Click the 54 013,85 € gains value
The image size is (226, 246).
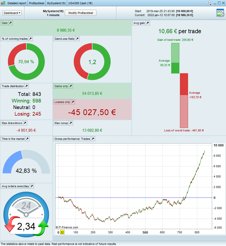92,93
